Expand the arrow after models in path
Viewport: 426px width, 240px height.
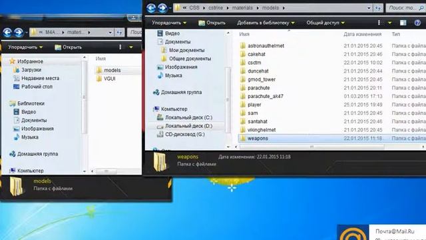click(284, 8)
